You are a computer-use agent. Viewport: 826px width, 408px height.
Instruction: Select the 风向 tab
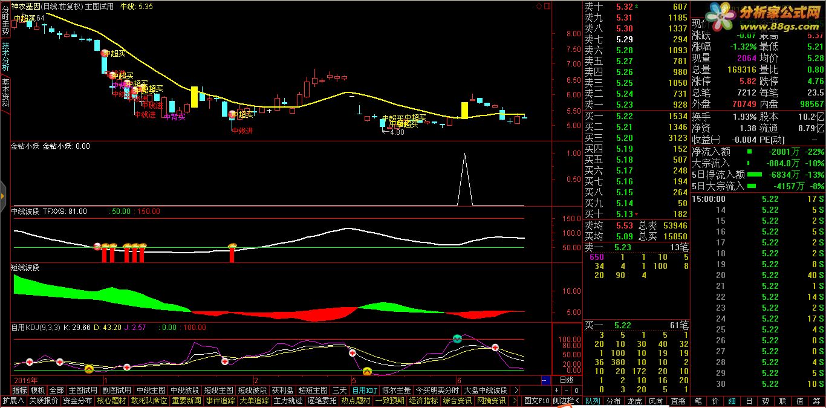[655, 401]
